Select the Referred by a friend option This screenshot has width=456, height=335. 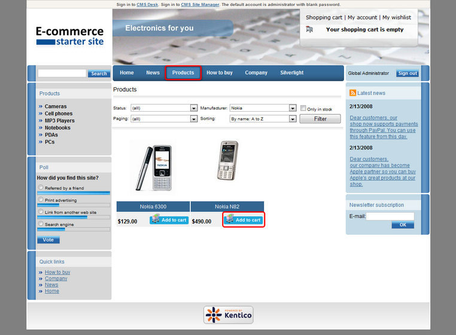tap(41, 188)
